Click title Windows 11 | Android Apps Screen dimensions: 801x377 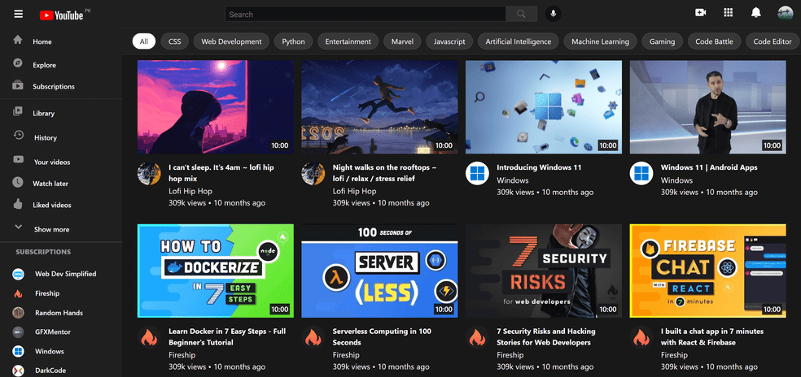[x=709, y=167]
